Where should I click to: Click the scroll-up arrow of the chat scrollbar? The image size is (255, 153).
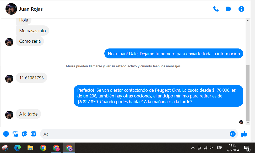(248, 20)
